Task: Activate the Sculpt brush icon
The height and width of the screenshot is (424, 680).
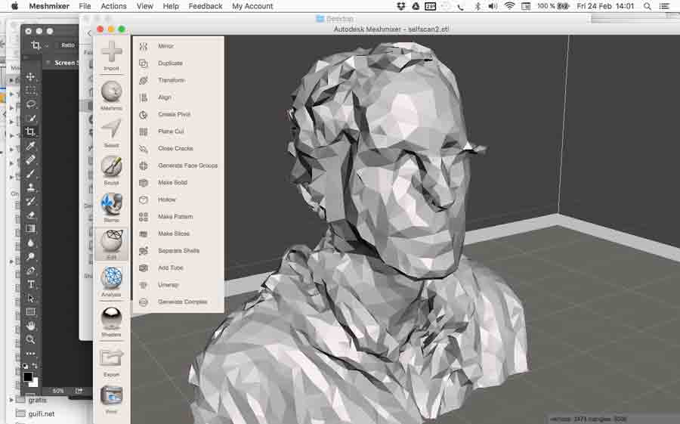Action: click(111, 168)
